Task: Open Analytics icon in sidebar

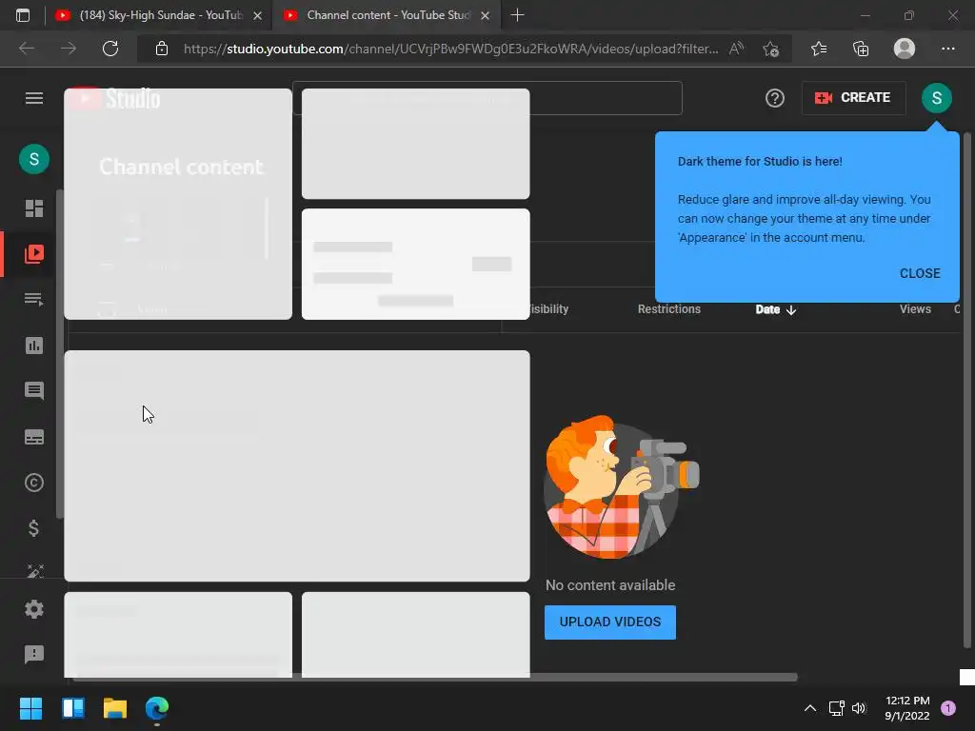Action: coord(34,346)
